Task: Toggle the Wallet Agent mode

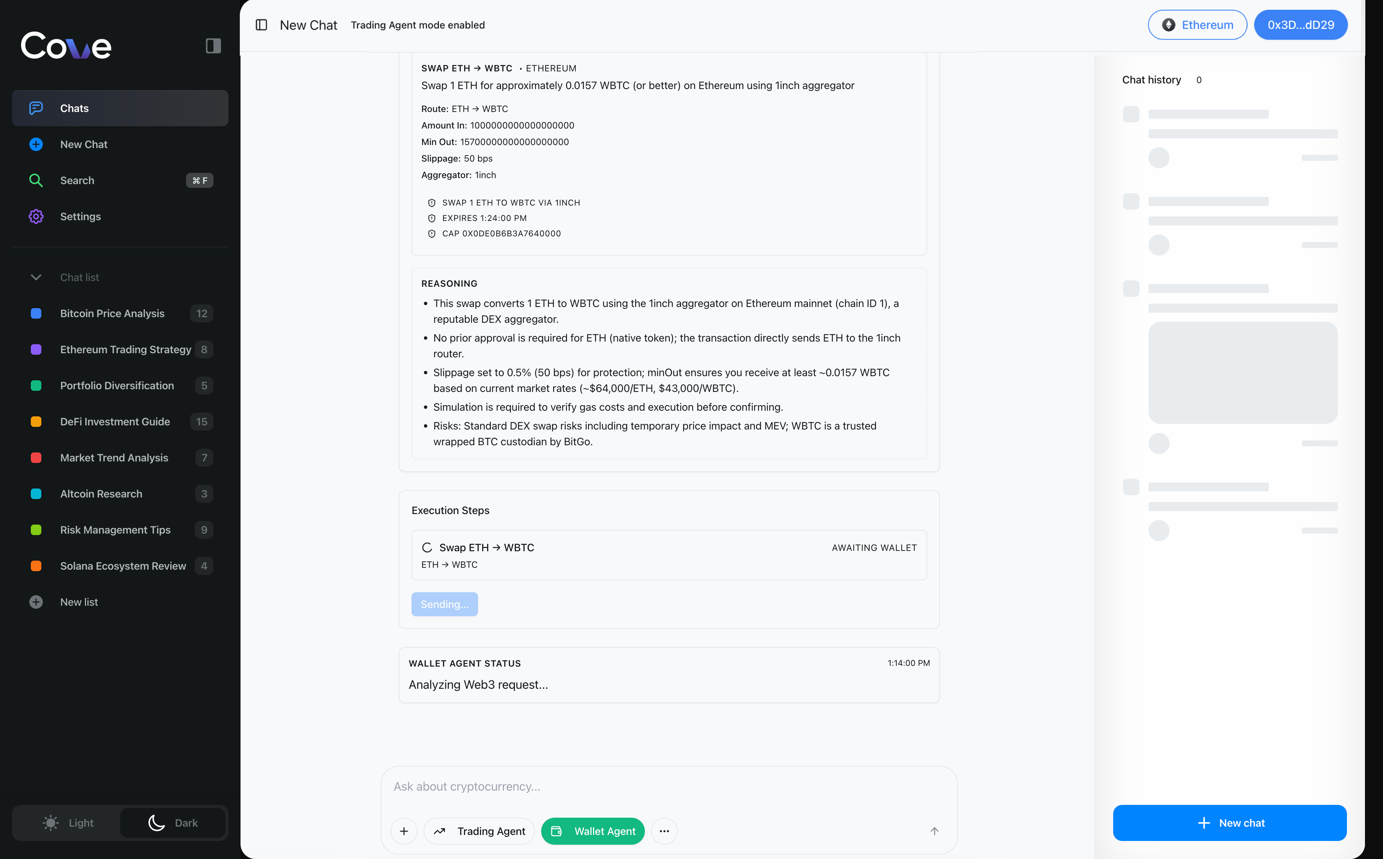Action: coord(593,831)
